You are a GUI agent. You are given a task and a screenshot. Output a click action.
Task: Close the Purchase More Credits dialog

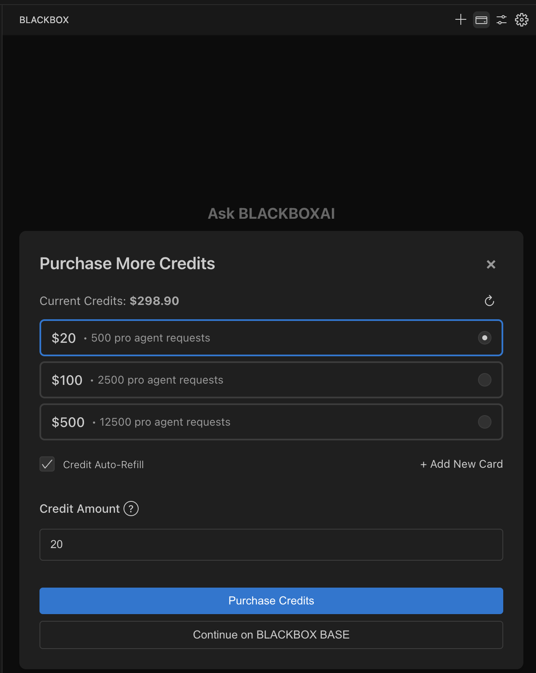coord(491,265)
